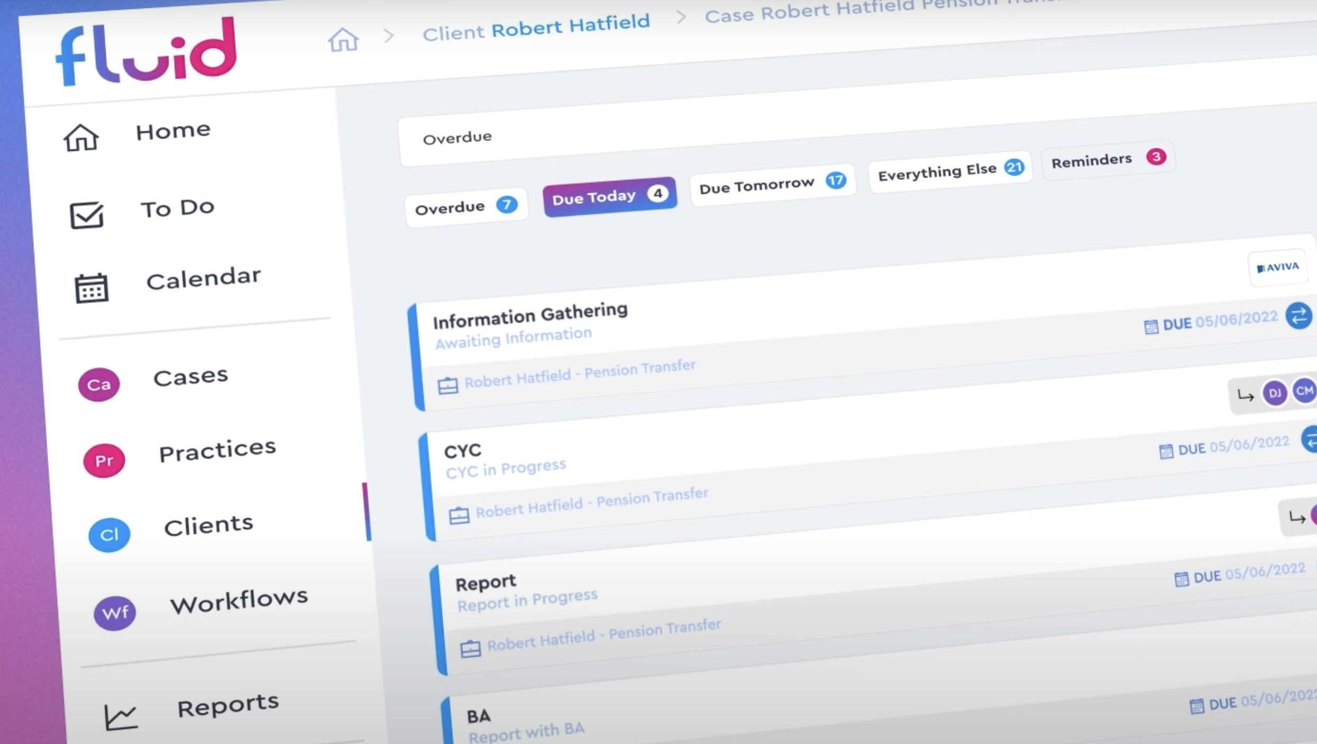The width and height of the screenshot is (1317, 744).
Task: Click swap arrows icon on Information Gathering
Action: (x=1298, y=316)
